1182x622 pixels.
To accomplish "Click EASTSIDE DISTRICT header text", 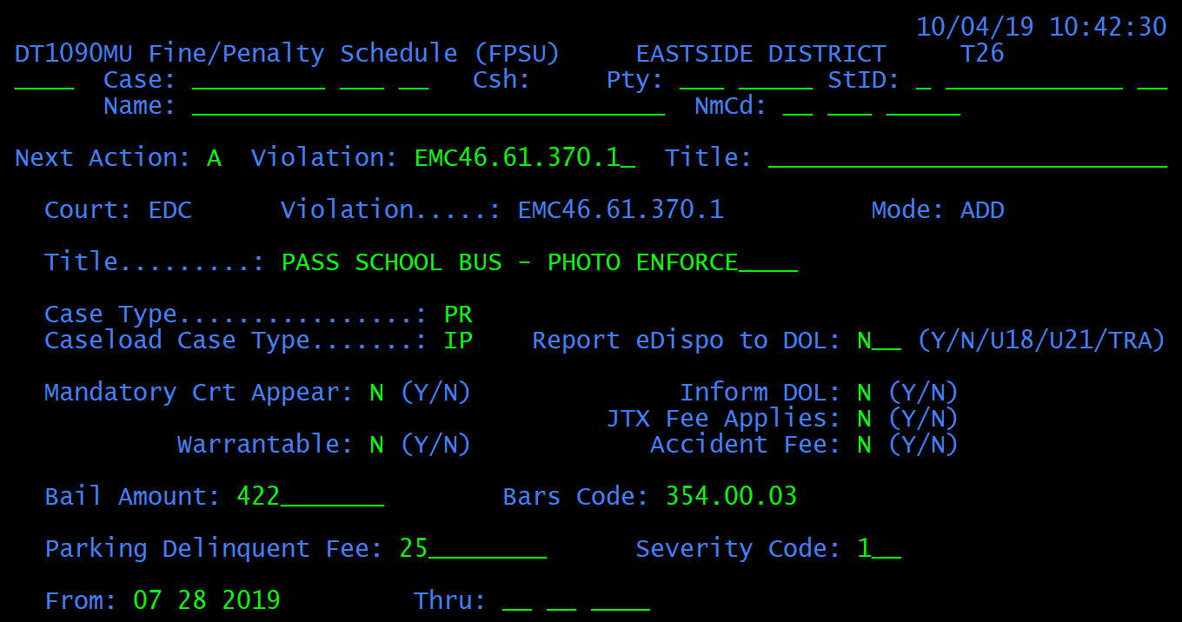I will (x=760, y=54).
